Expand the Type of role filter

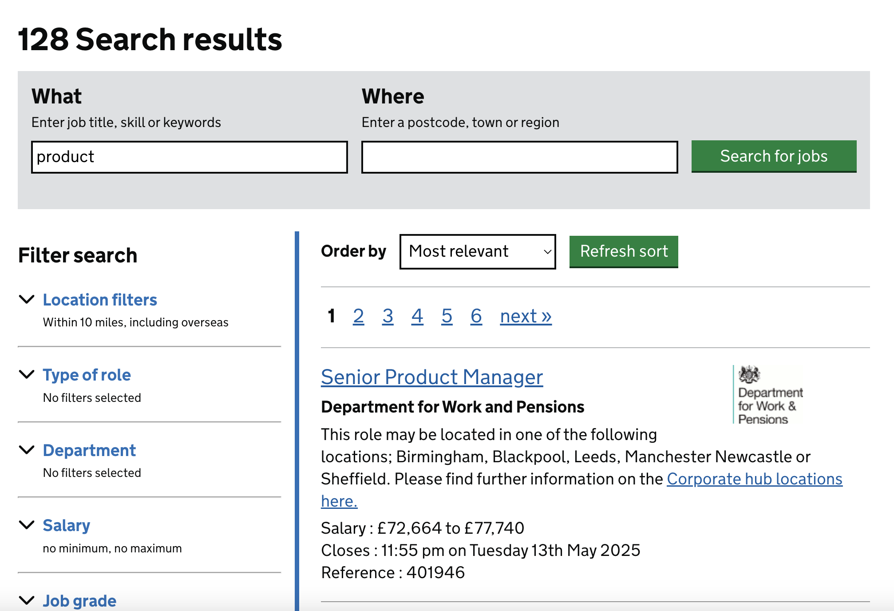tap(87, 375)
